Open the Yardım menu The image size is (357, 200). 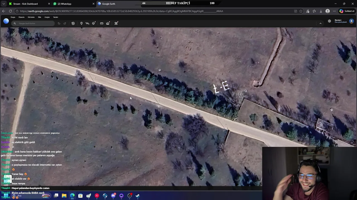pyautogui.click(x=56, y=17)
